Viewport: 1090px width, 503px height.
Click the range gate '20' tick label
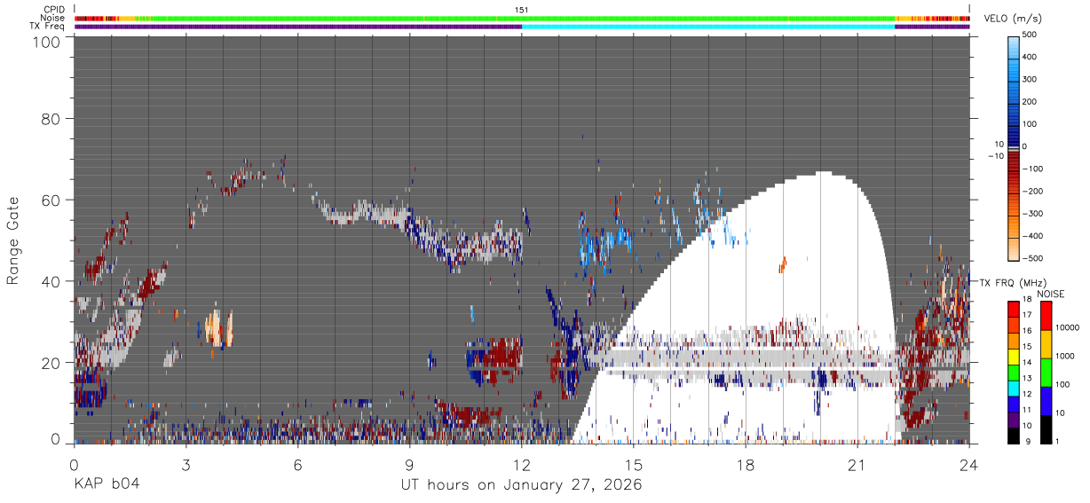pyautogui.click(x=52, y=362)
